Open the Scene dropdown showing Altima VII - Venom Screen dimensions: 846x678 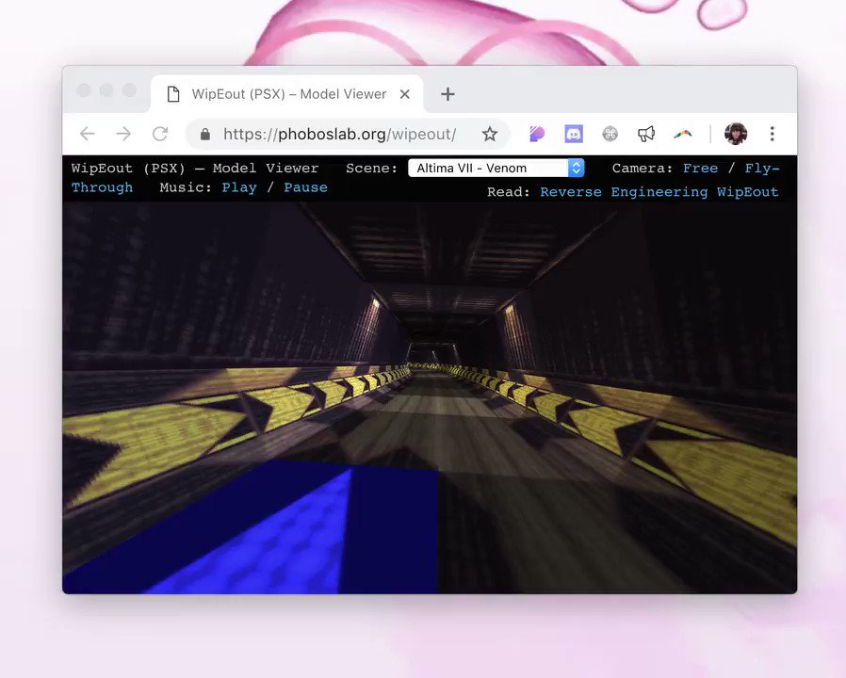pyautogui.click(x=496, y=168)
